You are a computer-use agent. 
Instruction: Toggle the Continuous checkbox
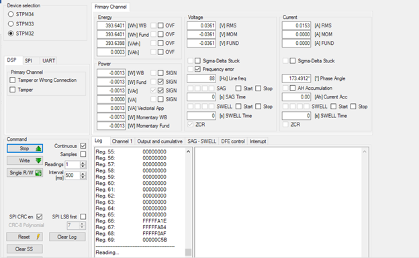[83, 145]
